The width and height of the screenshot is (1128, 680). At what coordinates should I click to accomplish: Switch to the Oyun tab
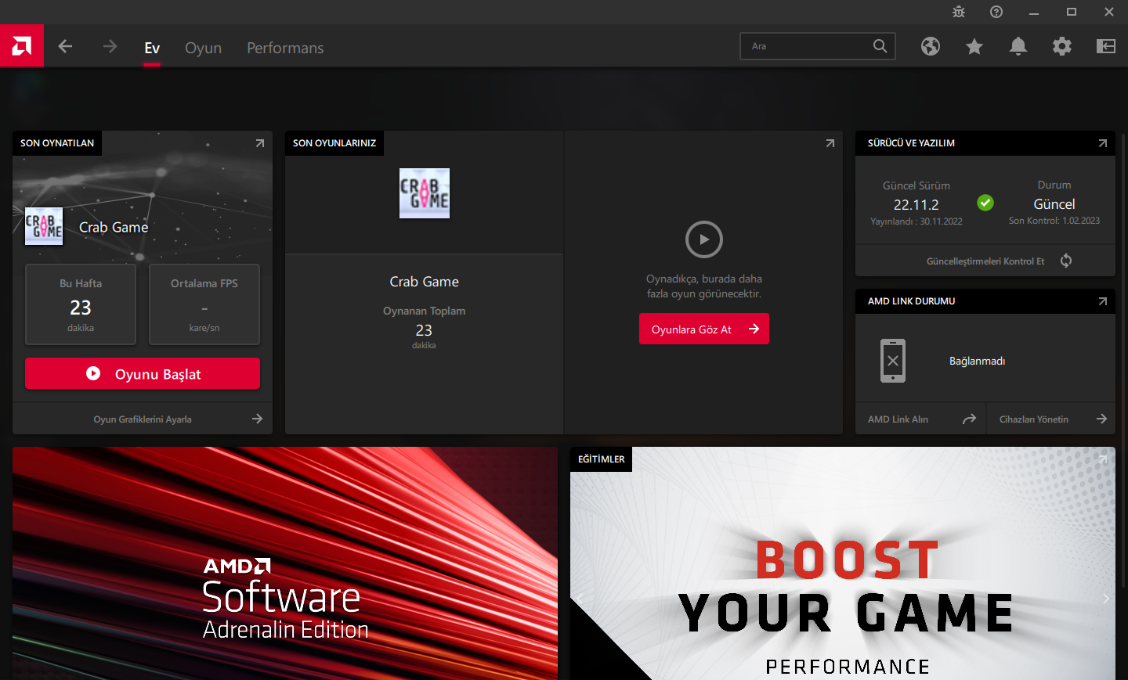pos(203,48)
